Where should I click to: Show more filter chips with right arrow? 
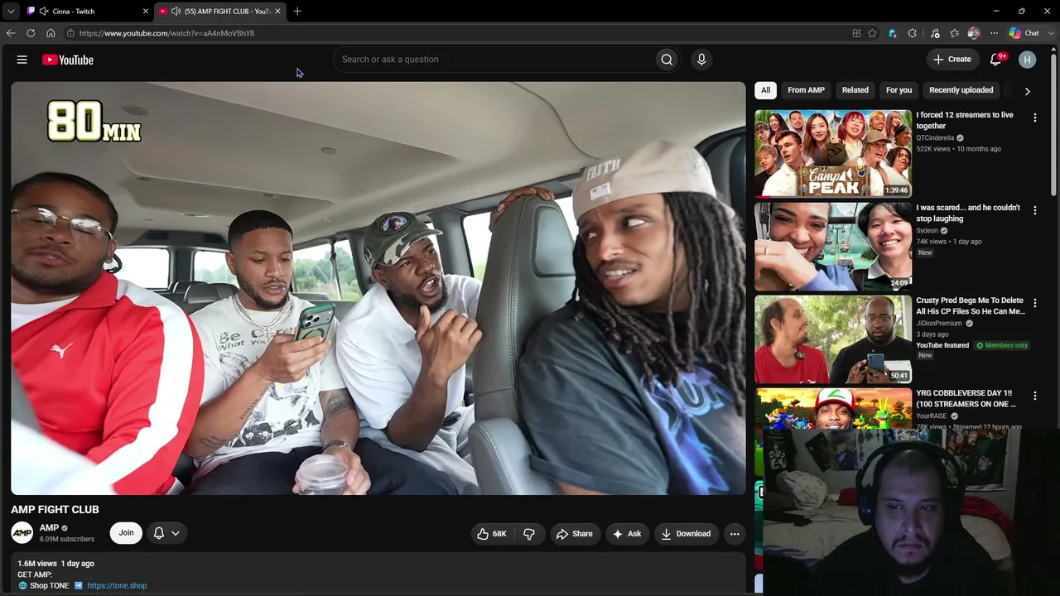[x=1028, y=91]
